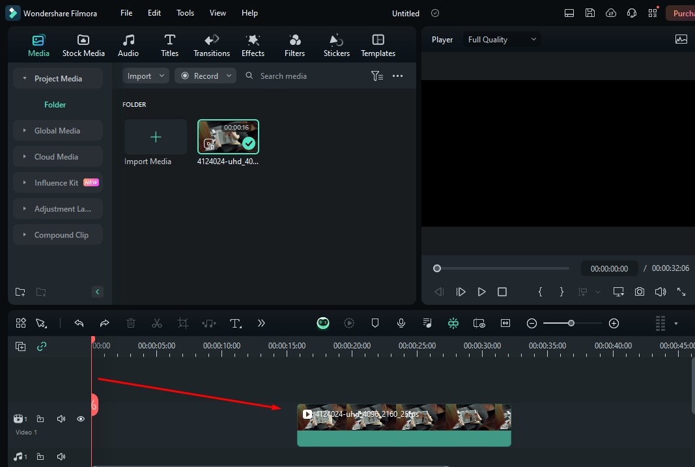Click the Crop tool in timeline toolbar
The image size is (695, 467).
182,324
